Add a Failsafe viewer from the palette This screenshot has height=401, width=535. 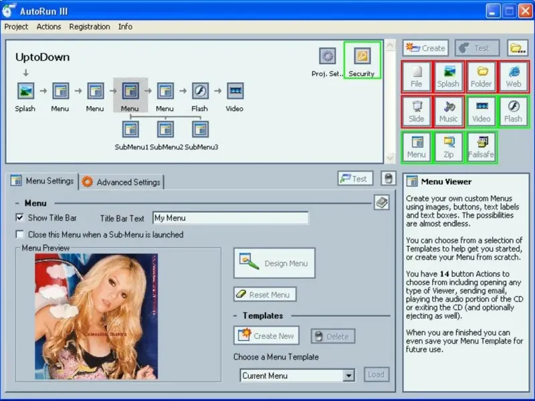pyautogui.click(x=481, y=147)
